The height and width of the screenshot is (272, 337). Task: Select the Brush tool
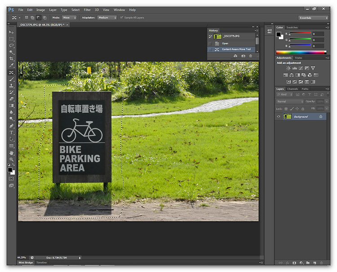11,79
